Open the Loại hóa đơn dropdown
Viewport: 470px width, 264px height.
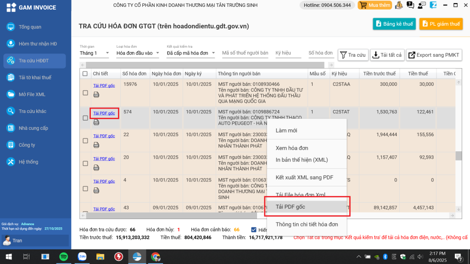[x=138, y=53]
